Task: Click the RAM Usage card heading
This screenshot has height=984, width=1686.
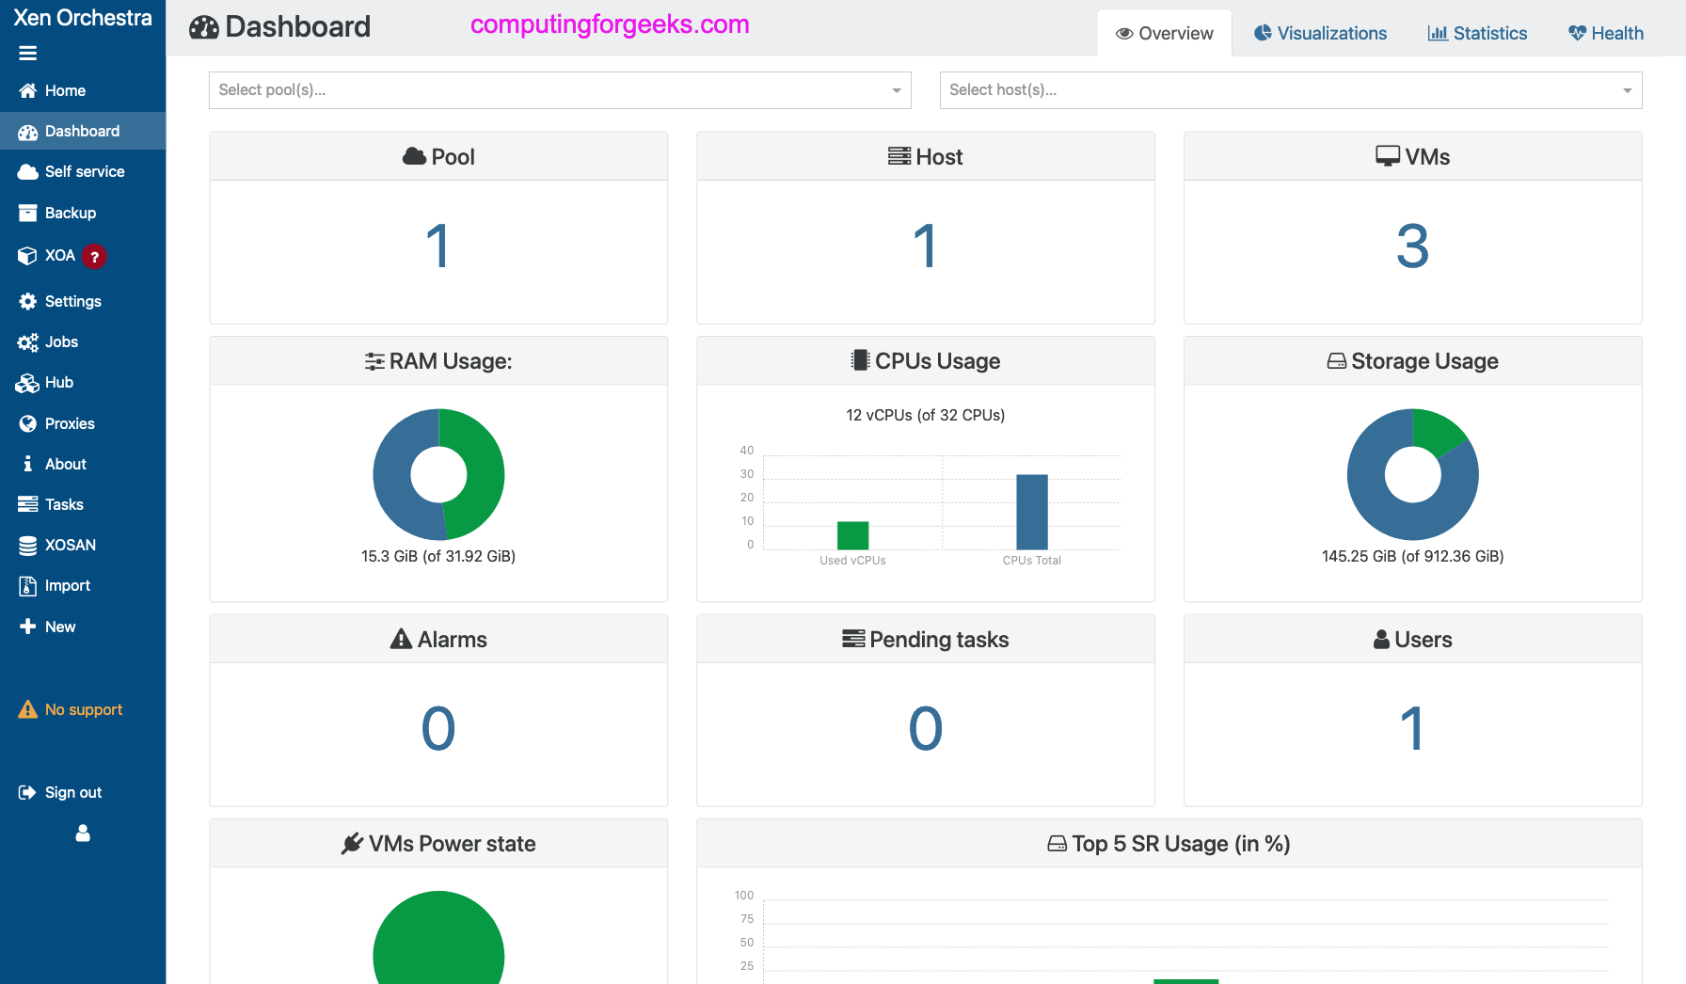Action: (x=438, y=361)
